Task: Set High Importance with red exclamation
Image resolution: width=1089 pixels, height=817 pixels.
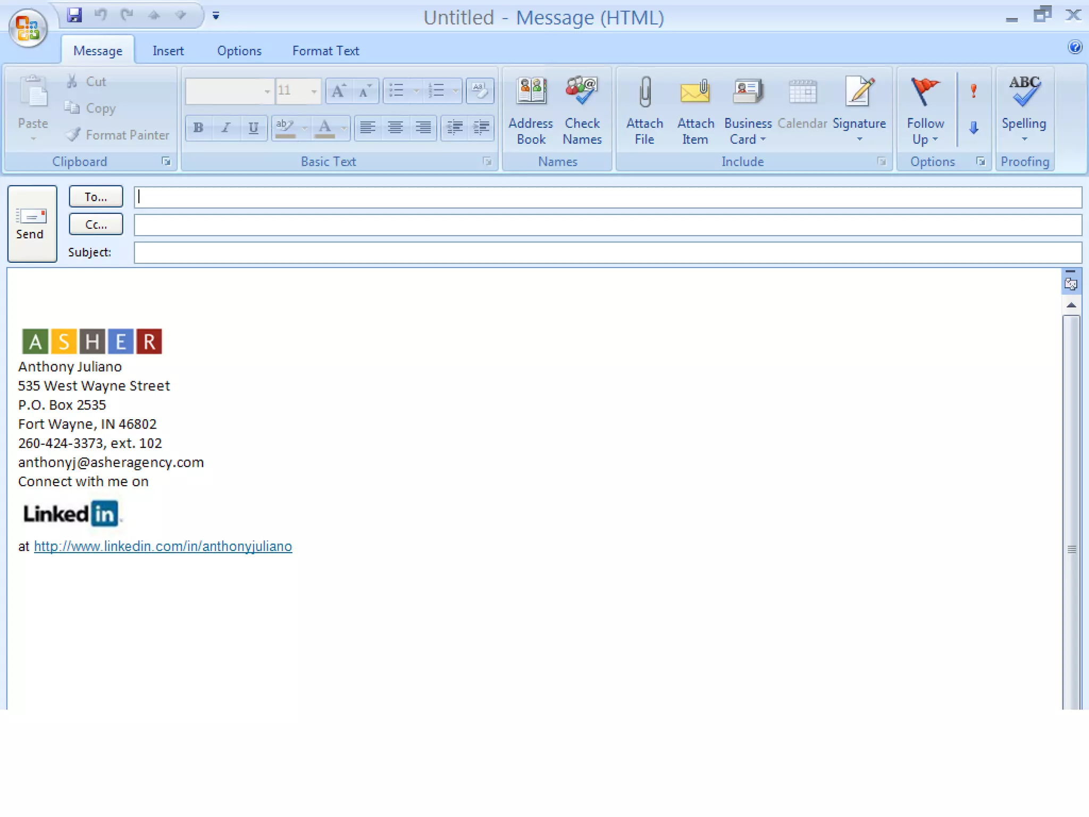Action: coord(974,91)
